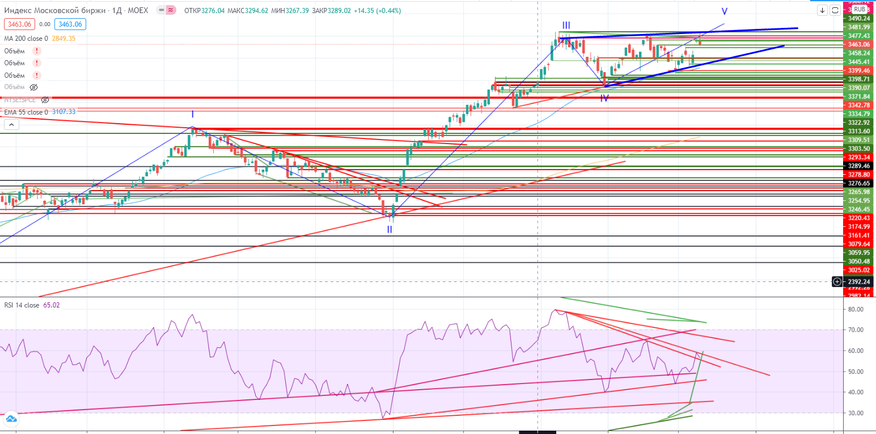Click the first Объём indicator error icon

tap(37, 51)
